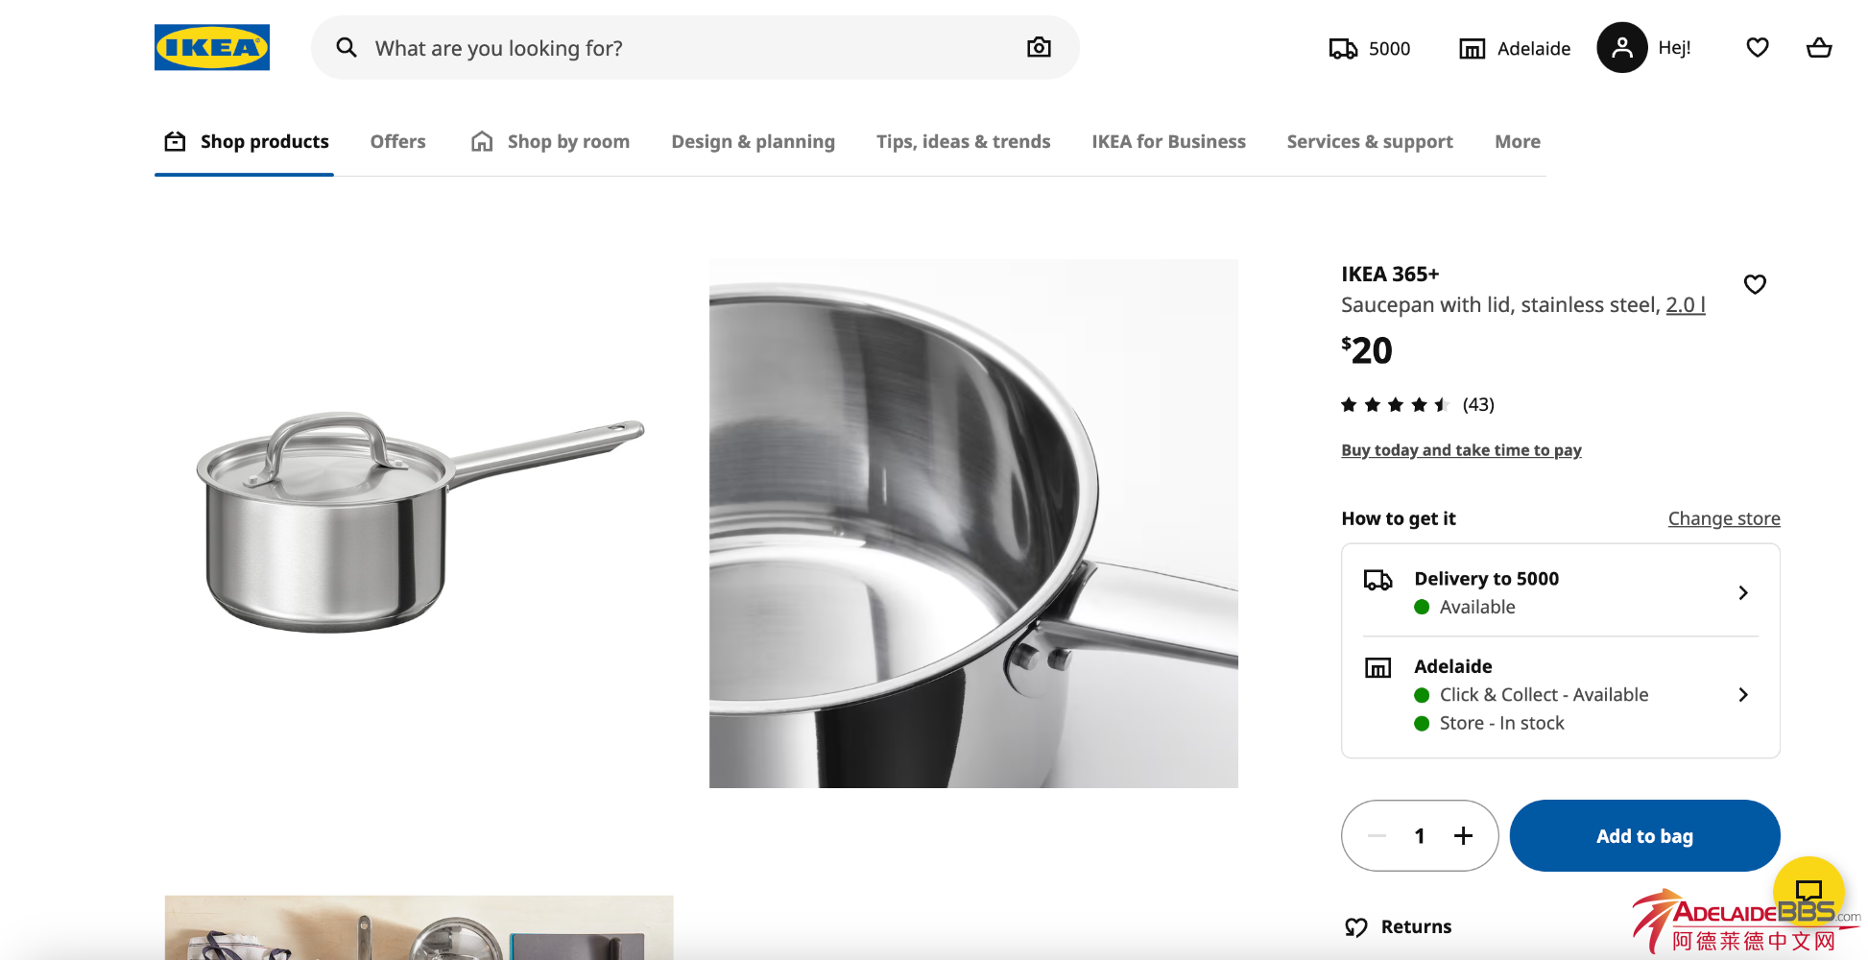
Task: Open the chat bubble icon
Action: 1808,890
